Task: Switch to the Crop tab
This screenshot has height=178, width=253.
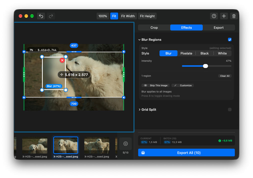Action: 154,27
